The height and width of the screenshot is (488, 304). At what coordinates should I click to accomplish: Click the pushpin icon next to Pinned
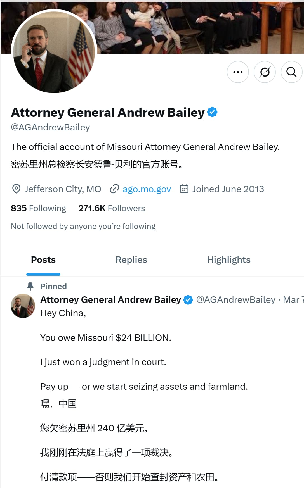pyautogui.click(x=30, y=286)
